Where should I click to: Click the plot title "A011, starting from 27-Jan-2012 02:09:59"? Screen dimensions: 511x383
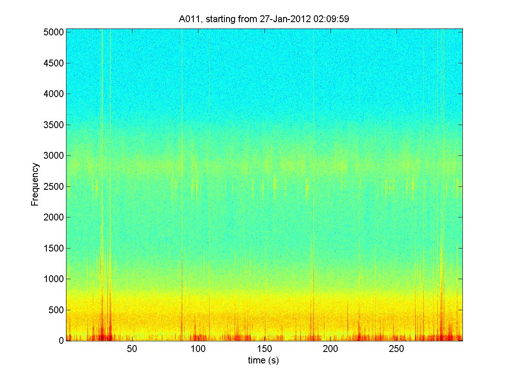point(264,19)
